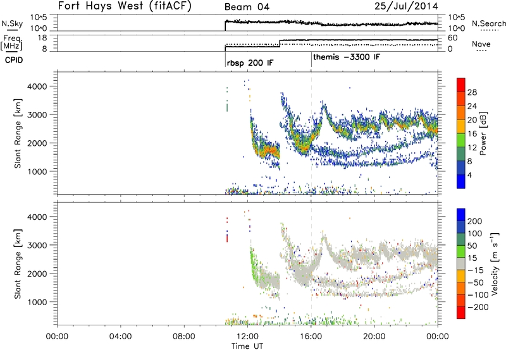Click the '08:00' time axis tick label
The image size is (506, 350).
[184, 336]
